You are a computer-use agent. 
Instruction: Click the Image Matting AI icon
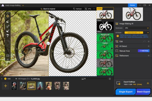[117, 23]
